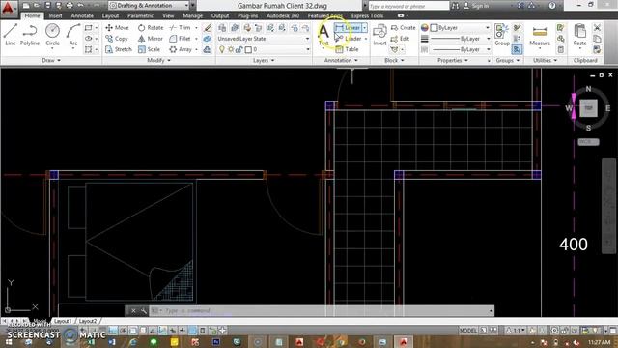The image size is (618, 348).
Task: Toggle the Group Selection button in Groups
Action: click(517, 49)
